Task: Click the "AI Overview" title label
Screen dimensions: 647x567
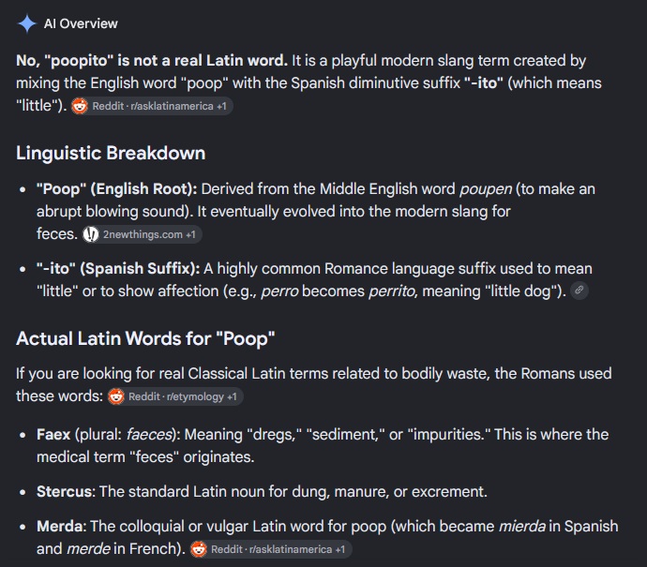Action: click(81, 23)
